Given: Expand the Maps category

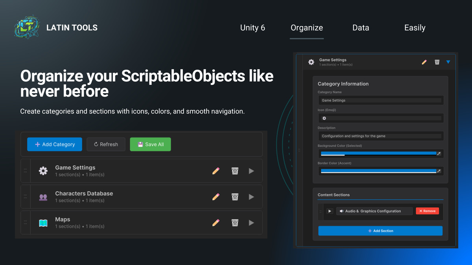Looking at the screenshot, I should (251, 222).
